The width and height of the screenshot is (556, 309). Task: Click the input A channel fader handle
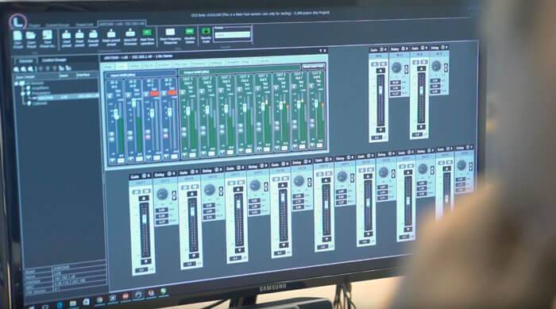(x=116, y=114)
